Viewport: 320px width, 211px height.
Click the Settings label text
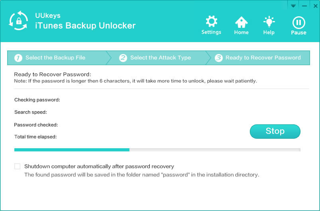(211, 32)
